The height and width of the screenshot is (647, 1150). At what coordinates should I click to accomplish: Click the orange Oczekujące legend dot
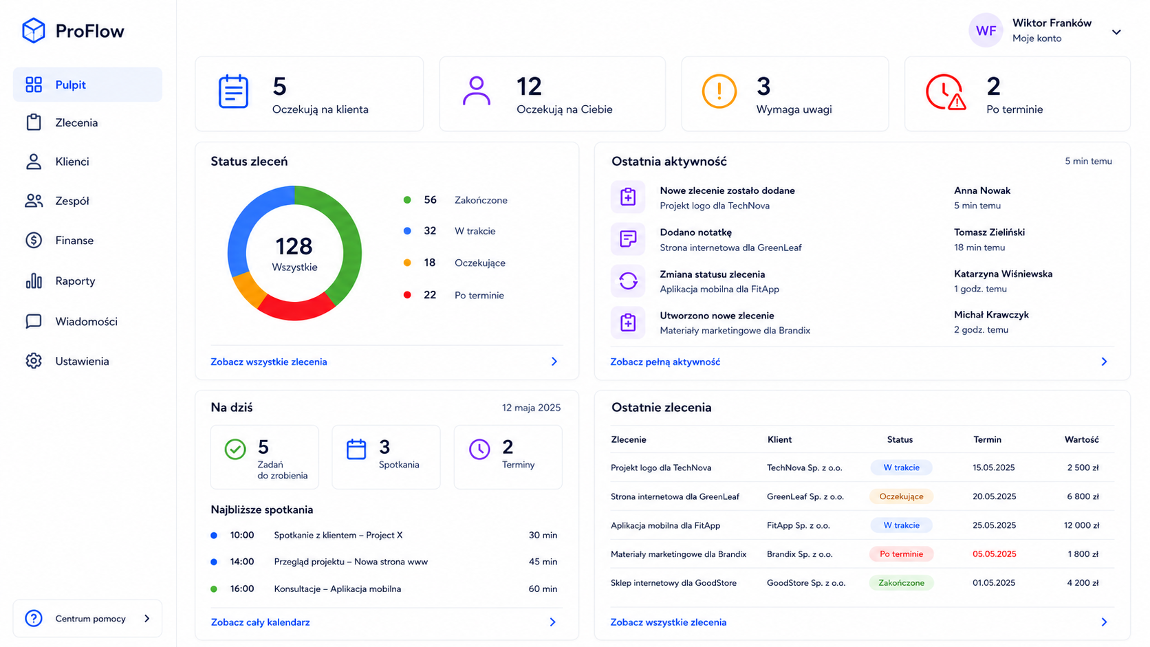tap(407, 263)
